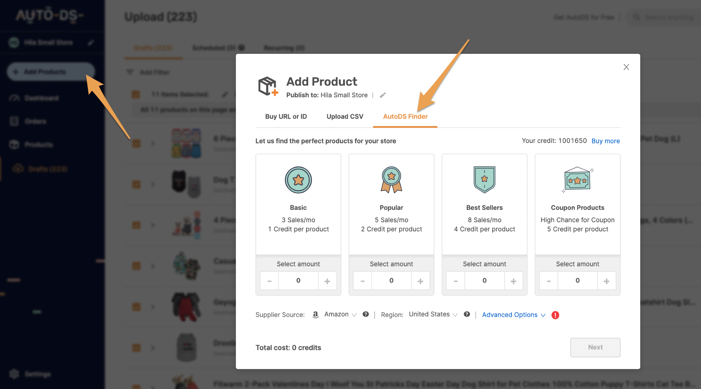Click the Add Product box icon
This screenshot has height=389, width=701.
point(268,86)
